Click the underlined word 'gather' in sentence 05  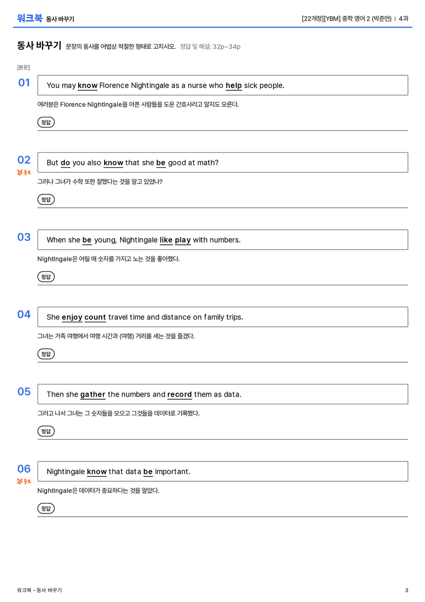click(x=92, y=395)
